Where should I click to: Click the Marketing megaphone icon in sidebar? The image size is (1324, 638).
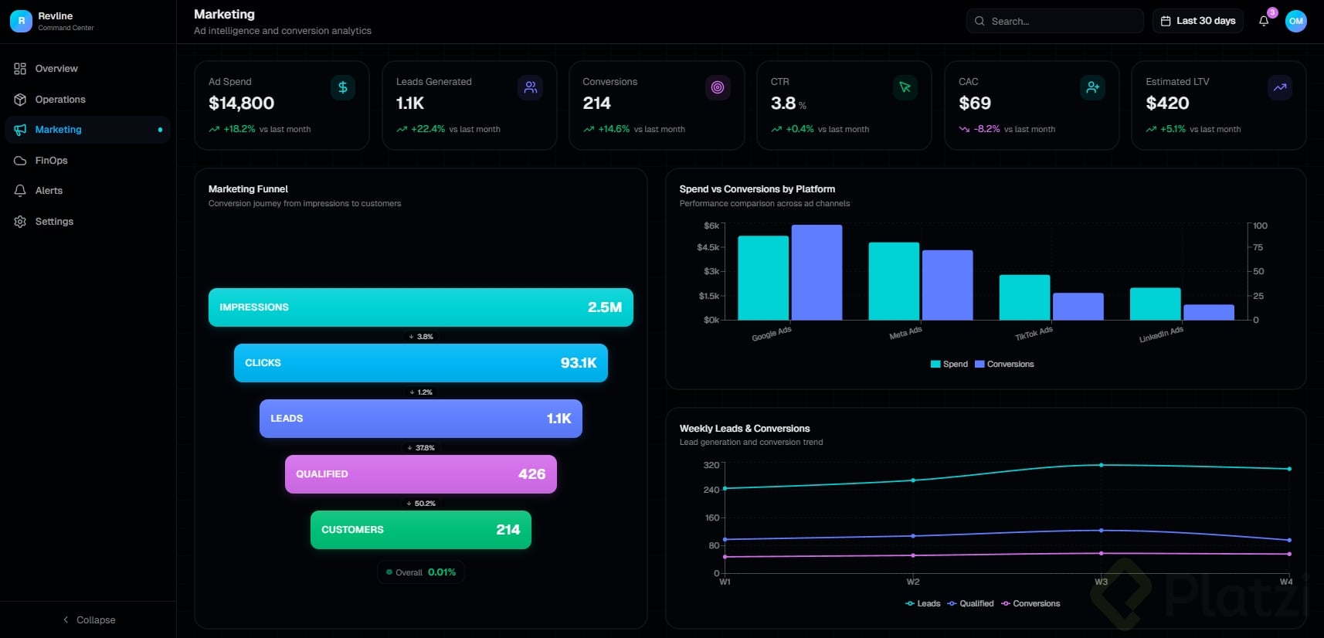click(20, 130)
